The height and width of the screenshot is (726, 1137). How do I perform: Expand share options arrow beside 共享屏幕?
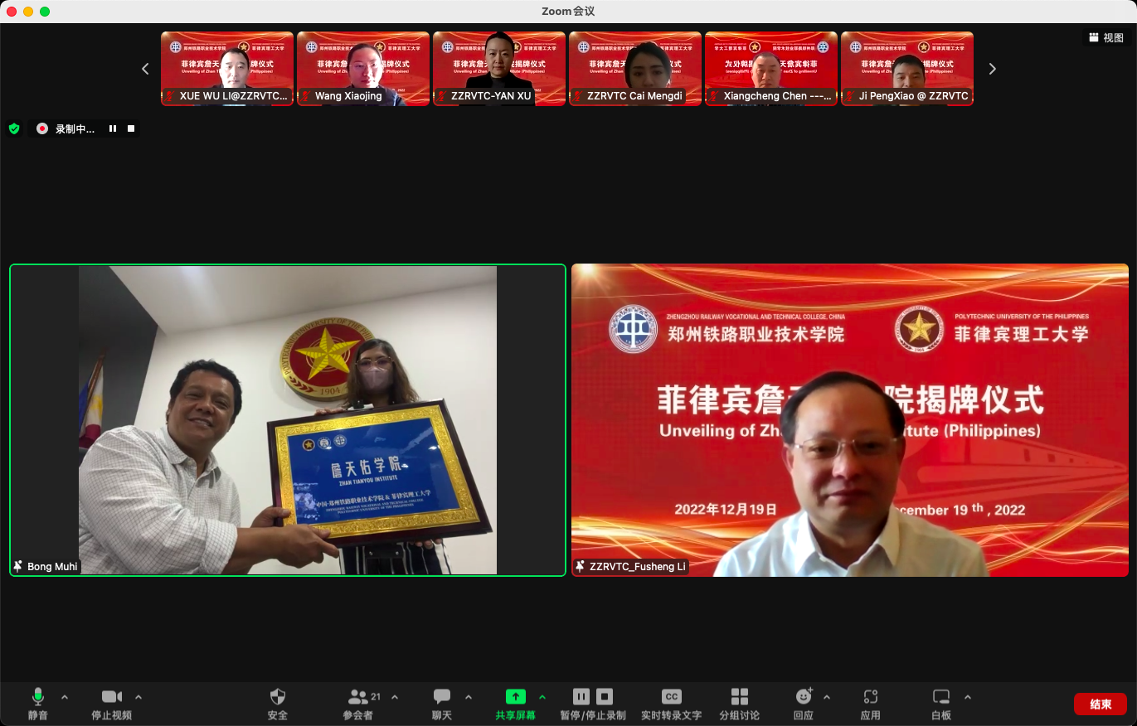point(542,697)
